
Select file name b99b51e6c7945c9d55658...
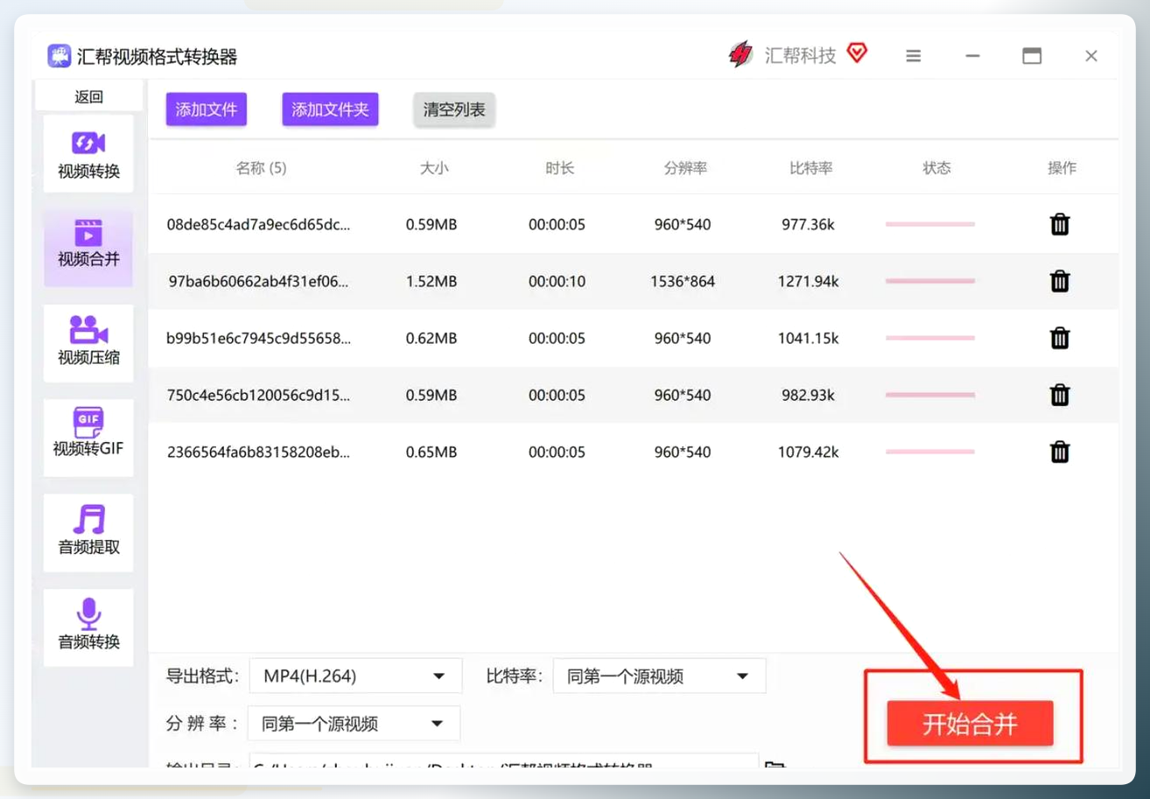coord(258,339)
